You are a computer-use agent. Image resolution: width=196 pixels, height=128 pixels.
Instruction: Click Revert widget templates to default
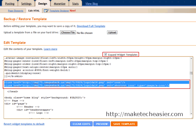click(x=24, y=124)
